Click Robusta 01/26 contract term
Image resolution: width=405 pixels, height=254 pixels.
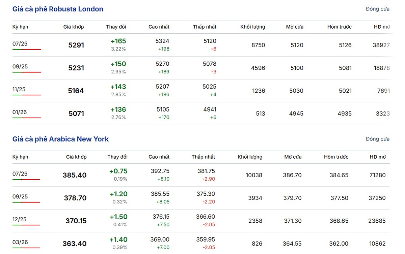point(20,112)
